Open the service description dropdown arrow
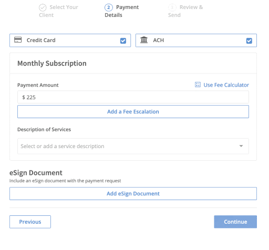The width and height of the screenshot is (269, 250). pos(241,146)
